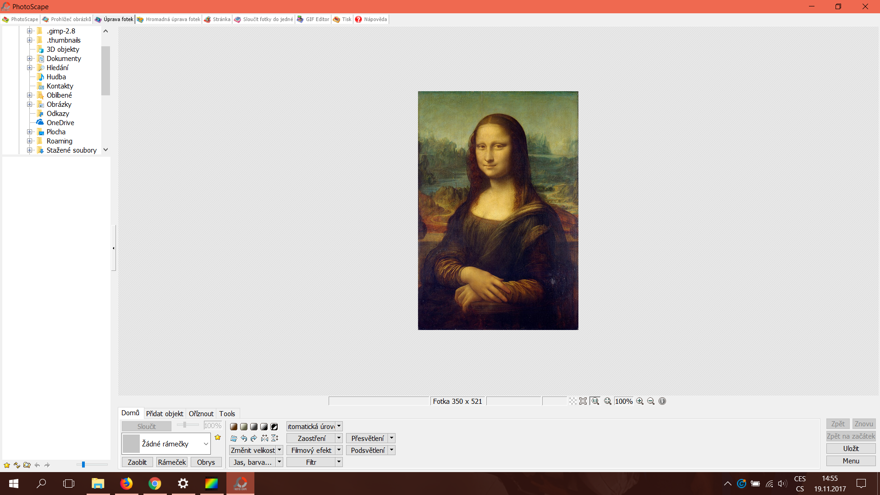Click the zoom in magnifier icon
The height and width of the screenshot is (495, 880).
pyautogui.click(x=640, y=401)
